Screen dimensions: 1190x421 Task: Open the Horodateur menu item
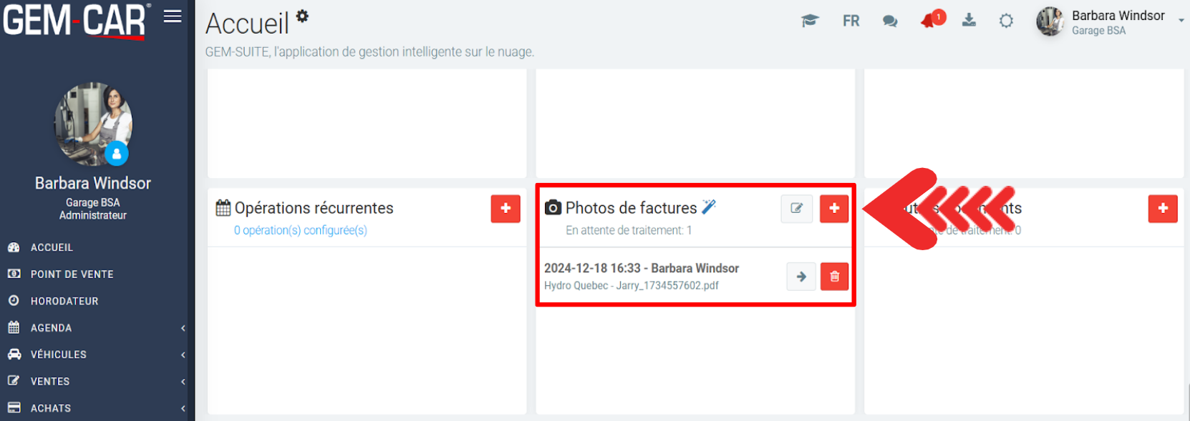click(64, 301)
